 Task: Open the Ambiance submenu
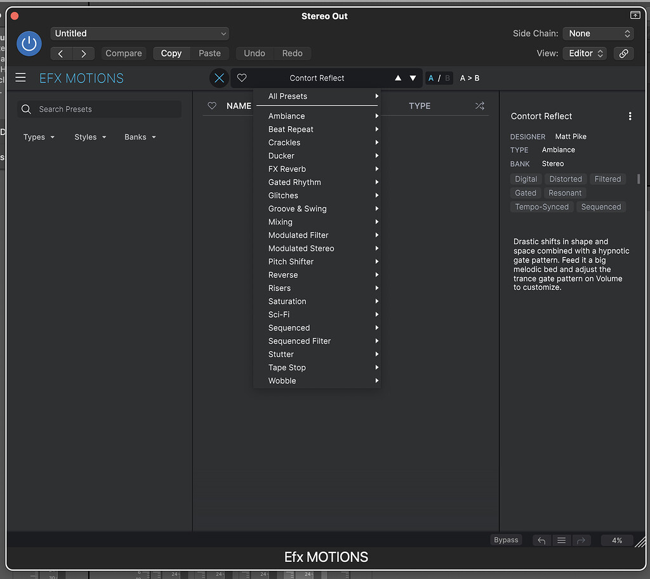click(x=317, y=116)
